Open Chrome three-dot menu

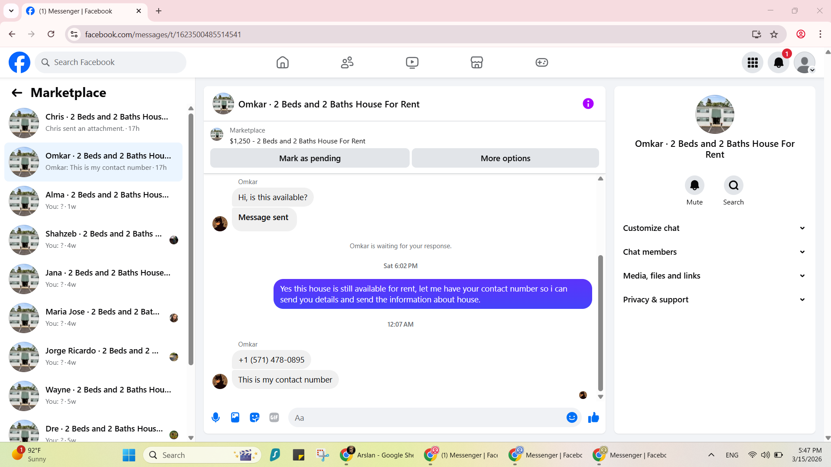pos(820,34)
